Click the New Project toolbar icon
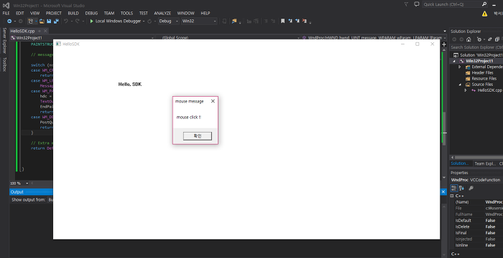503x258 pixels. click(30, 21)
